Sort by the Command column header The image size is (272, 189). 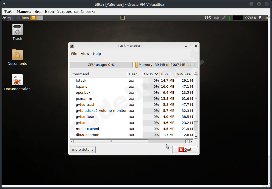coord(98,74)
